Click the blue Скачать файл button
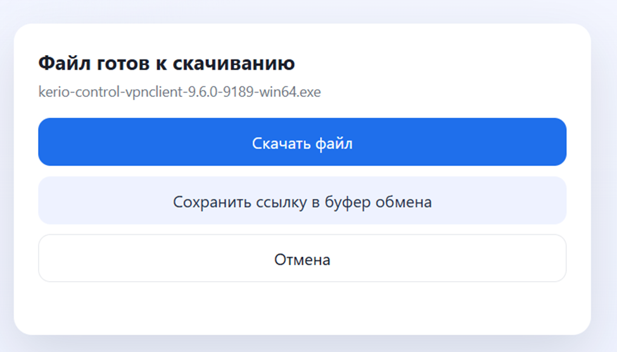Viewport: 617px width, 352px height. [302, 142]
